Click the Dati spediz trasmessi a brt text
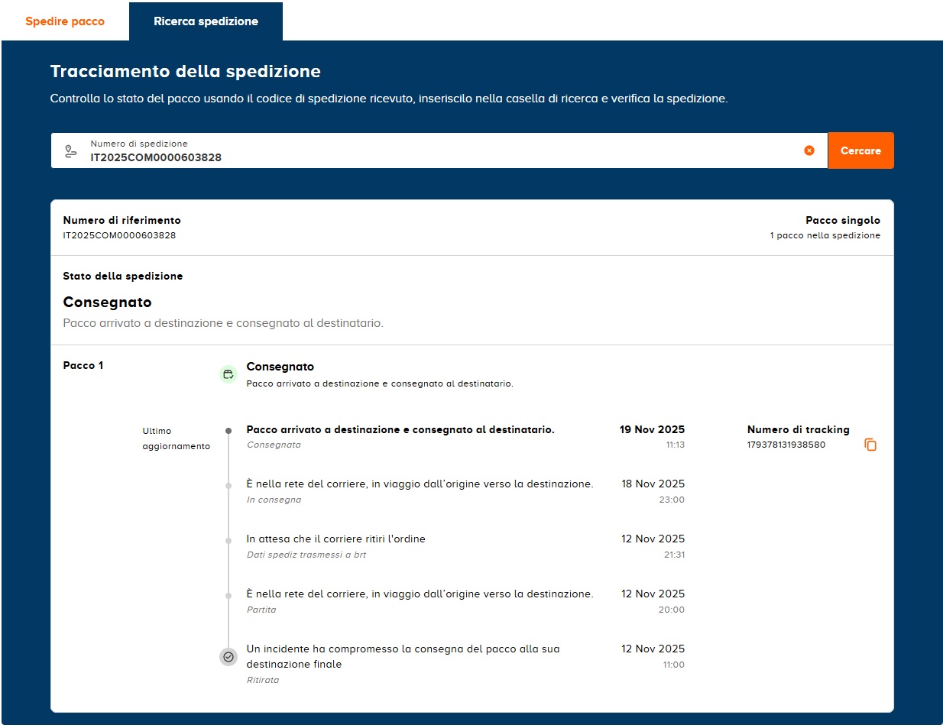This screenshot has width=943, height=728. [x=306, y=555]
